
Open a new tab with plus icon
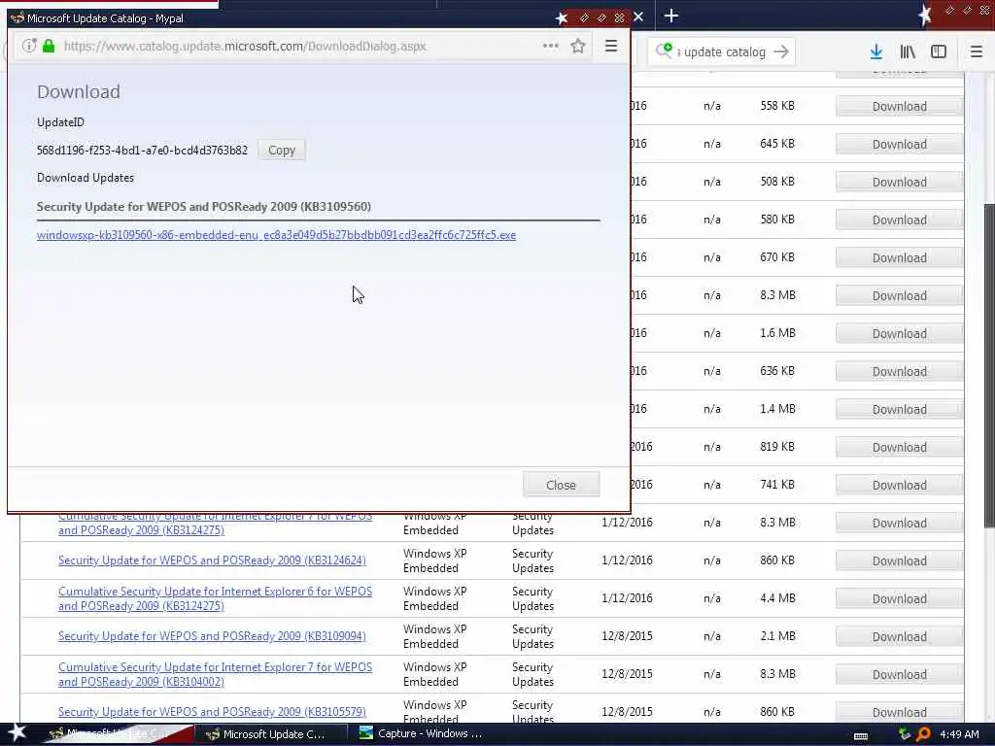coord(670,16)
